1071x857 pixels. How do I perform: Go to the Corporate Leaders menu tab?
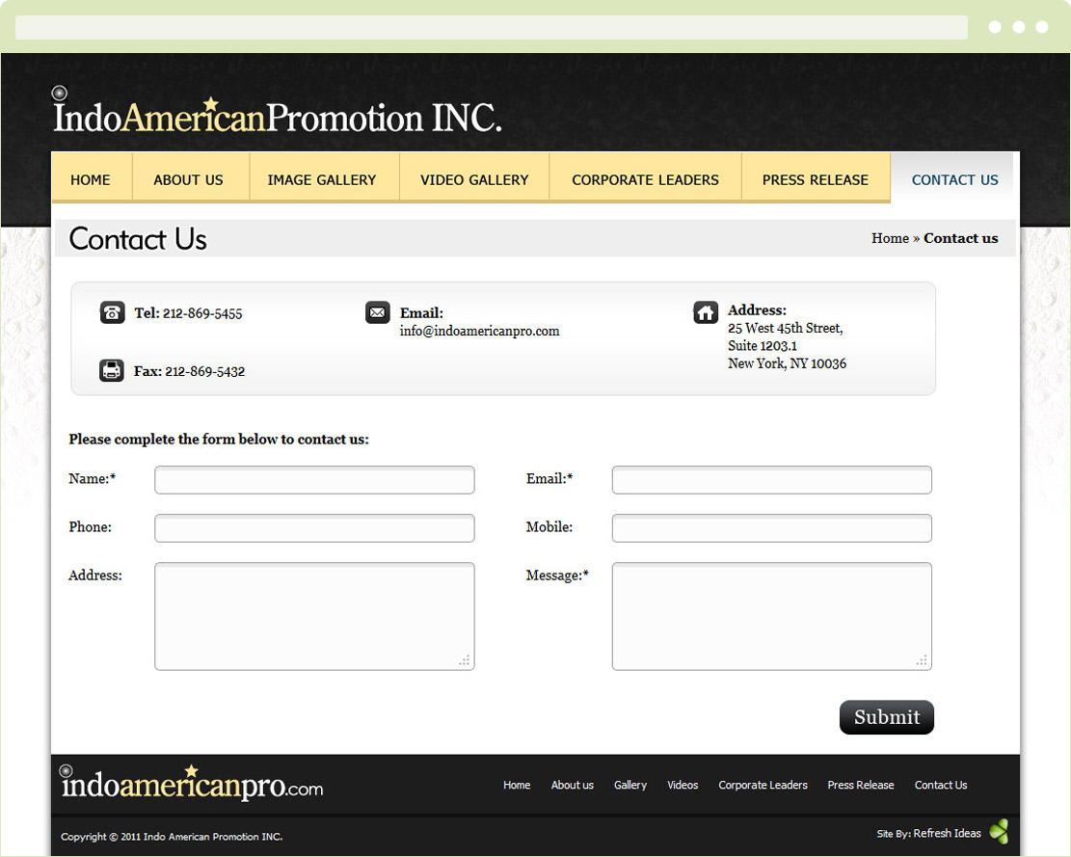pyautogui.click(x=645, y=179)
